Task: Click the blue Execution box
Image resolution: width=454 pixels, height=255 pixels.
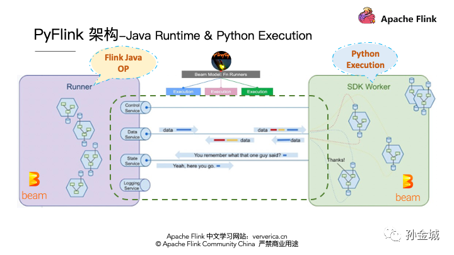Action: click(183, 92)
